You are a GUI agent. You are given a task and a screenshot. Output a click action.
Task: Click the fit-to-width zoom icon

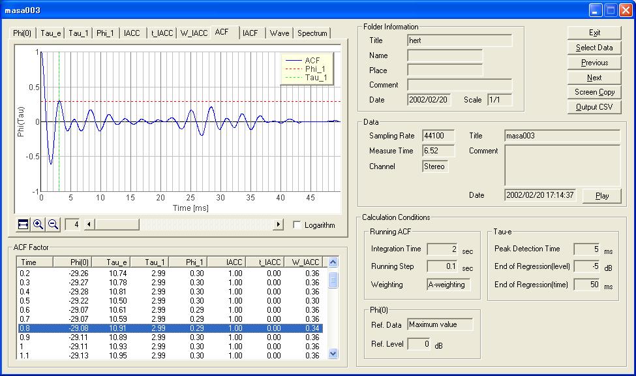(x=23, y=225)
